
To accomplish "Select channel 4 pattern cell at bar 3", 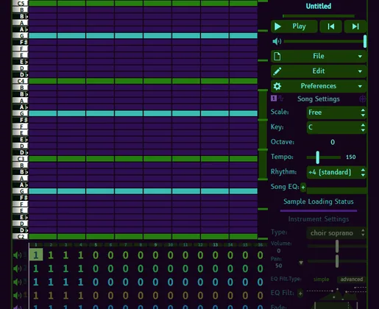I will pyautogui.click(x=65, y=296).
